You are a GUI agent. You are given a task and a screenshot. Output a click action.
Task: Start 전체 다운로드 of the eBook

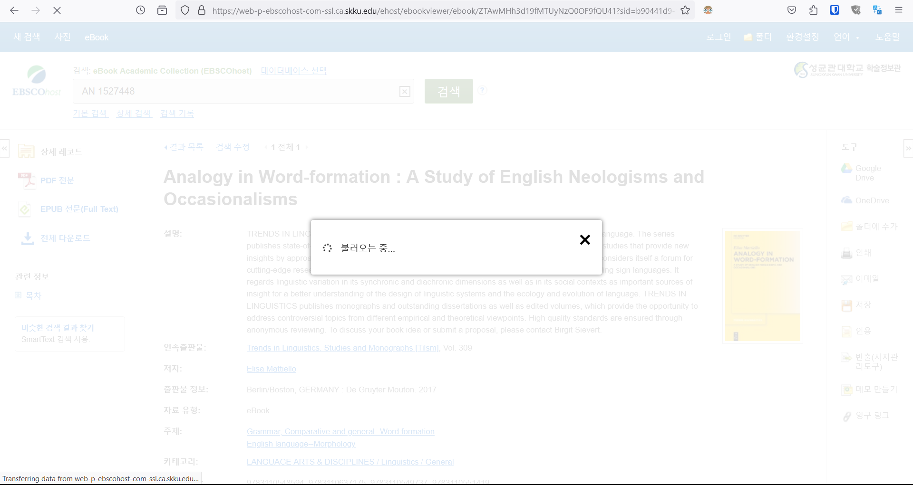pyautogui.click(x=65, y=238)
